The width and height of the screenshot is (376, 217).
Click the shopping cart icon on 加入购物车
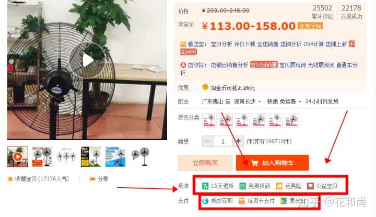[x=254, y=163]
